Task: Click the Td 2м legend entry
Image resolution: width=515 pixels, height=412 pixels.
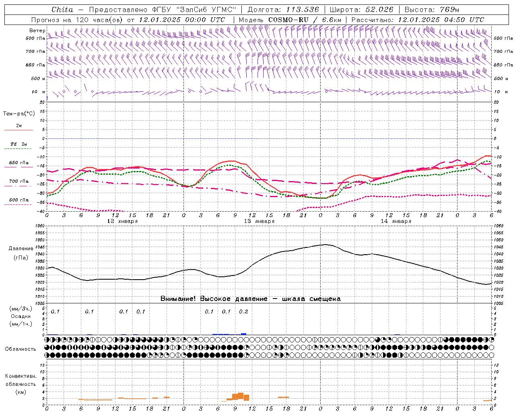Action: [19, 144]
